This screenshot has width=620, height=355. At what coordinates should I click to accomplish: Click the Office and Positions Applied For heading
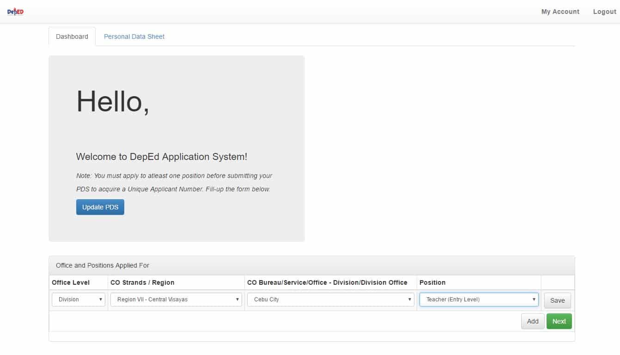tap(103, 265)
